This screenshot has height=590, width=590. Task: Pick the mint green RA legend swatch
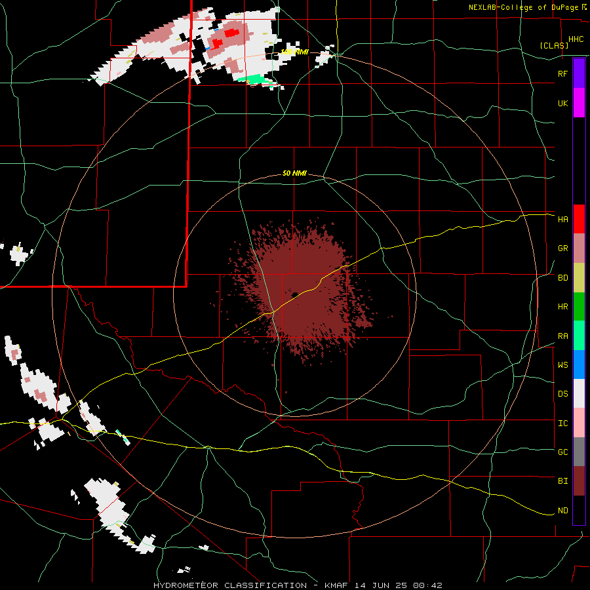point(579,336)
